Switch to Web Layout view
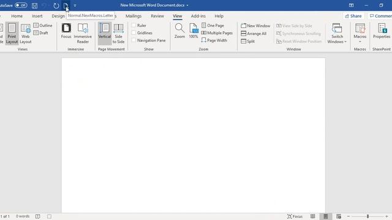Screen dimensions: 392x220 pos(26,34)
